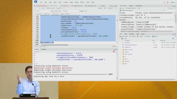Save the current source file

tap(43, 8)
